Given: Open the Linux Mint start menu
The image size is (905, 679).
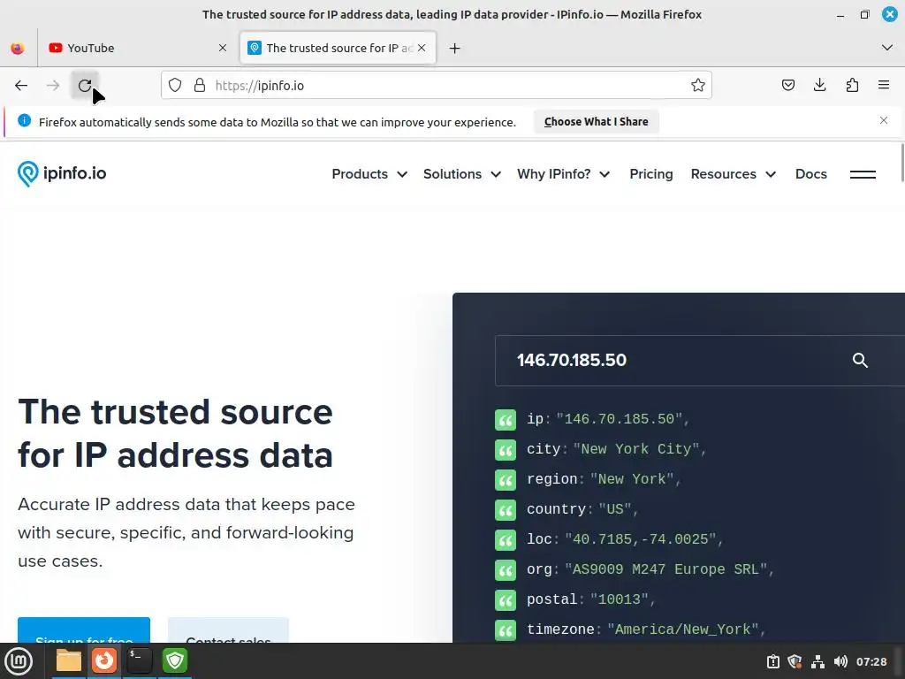Looking at the screenshot, I should click(x=19, y=661).
